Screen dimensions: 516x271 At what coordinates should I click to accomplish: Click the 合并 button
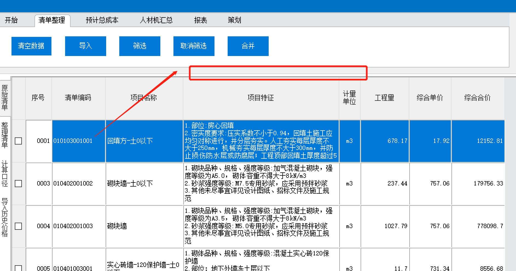click(248, 46)
